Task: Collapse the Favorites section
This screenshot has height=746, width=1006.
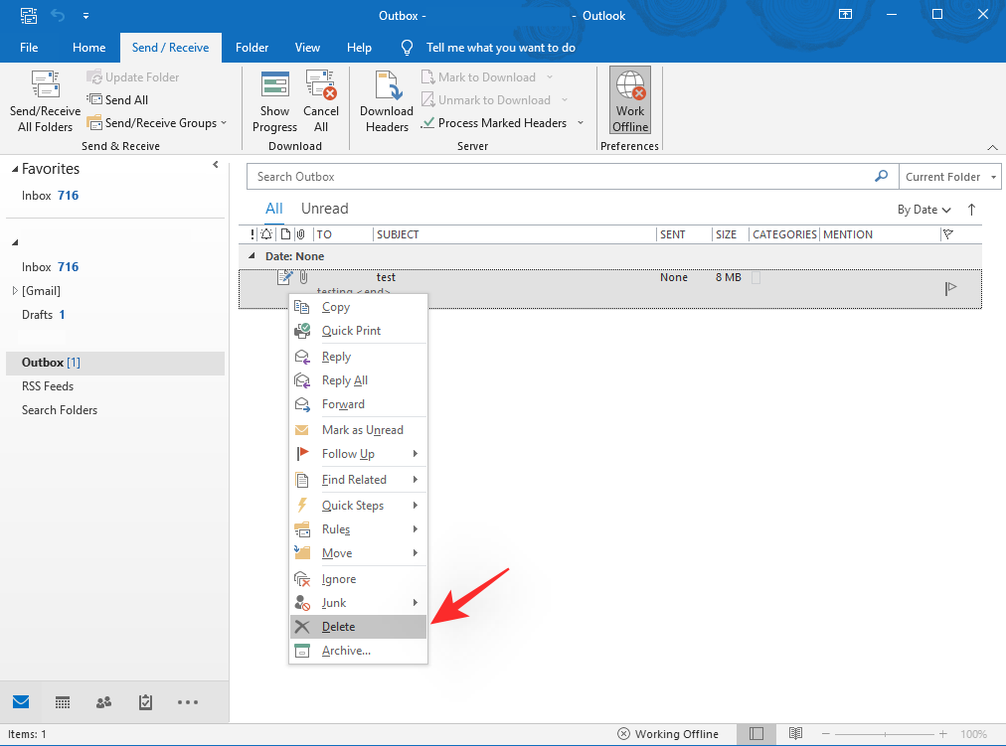Action: [x=15, y=169]
